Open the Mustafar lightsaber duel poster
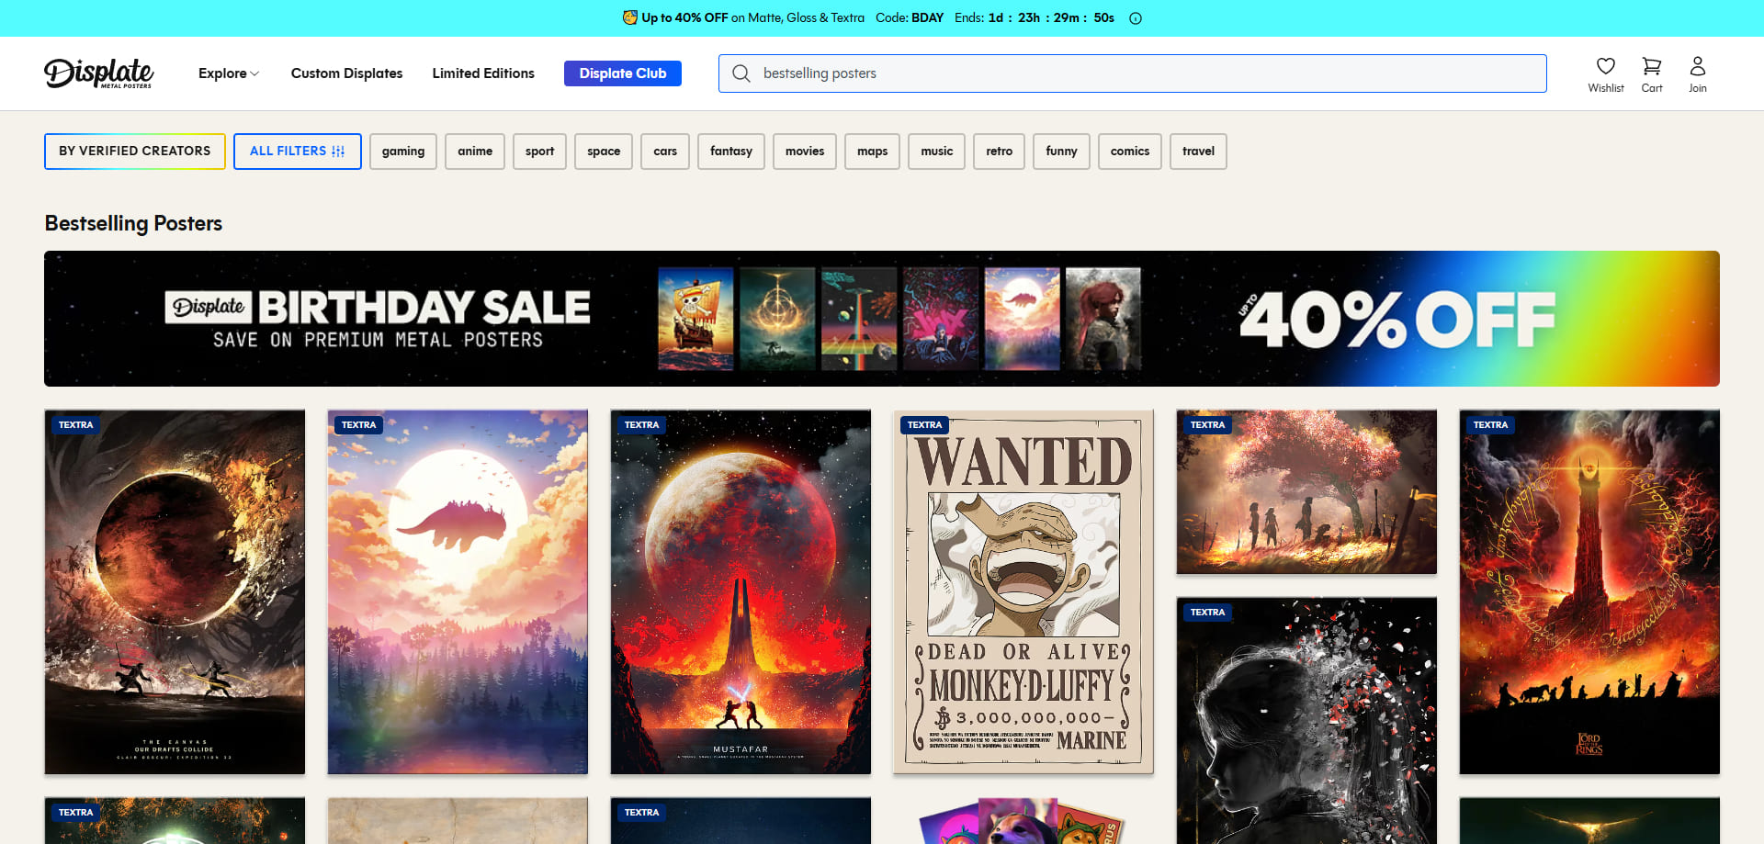The height and width of the screenshot is (844, 1764). [x=741, y=592]
